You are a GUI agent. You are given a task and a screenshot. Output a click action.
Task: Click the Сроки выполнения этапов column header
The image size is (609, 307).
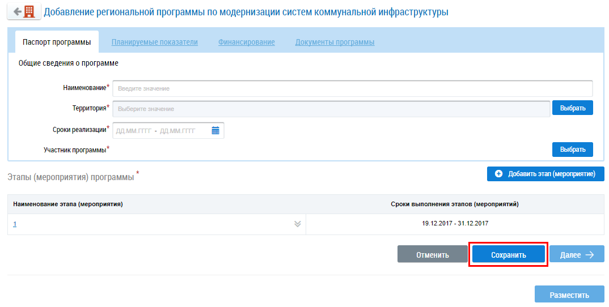pos(454,204)
